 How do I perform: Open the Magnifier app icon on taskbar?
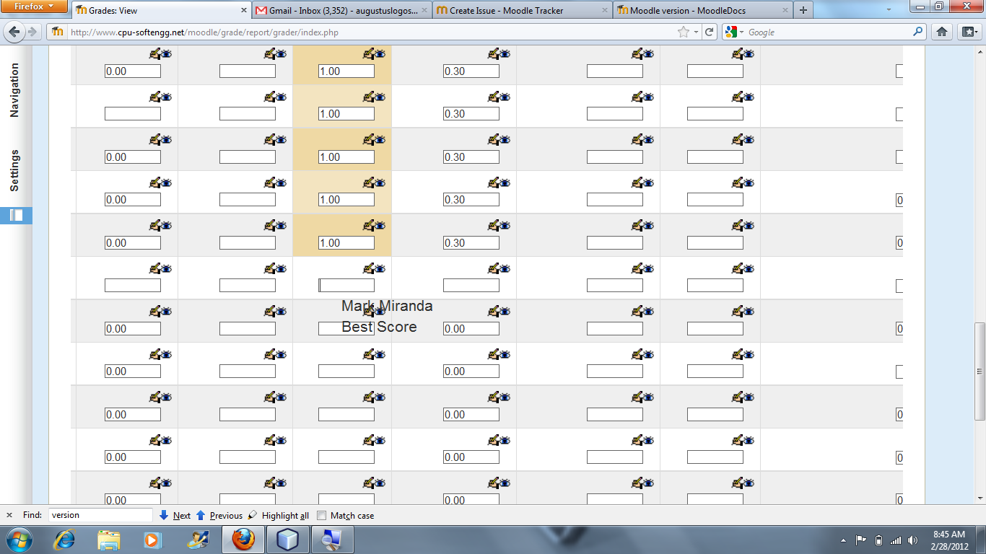coord(331,540)
